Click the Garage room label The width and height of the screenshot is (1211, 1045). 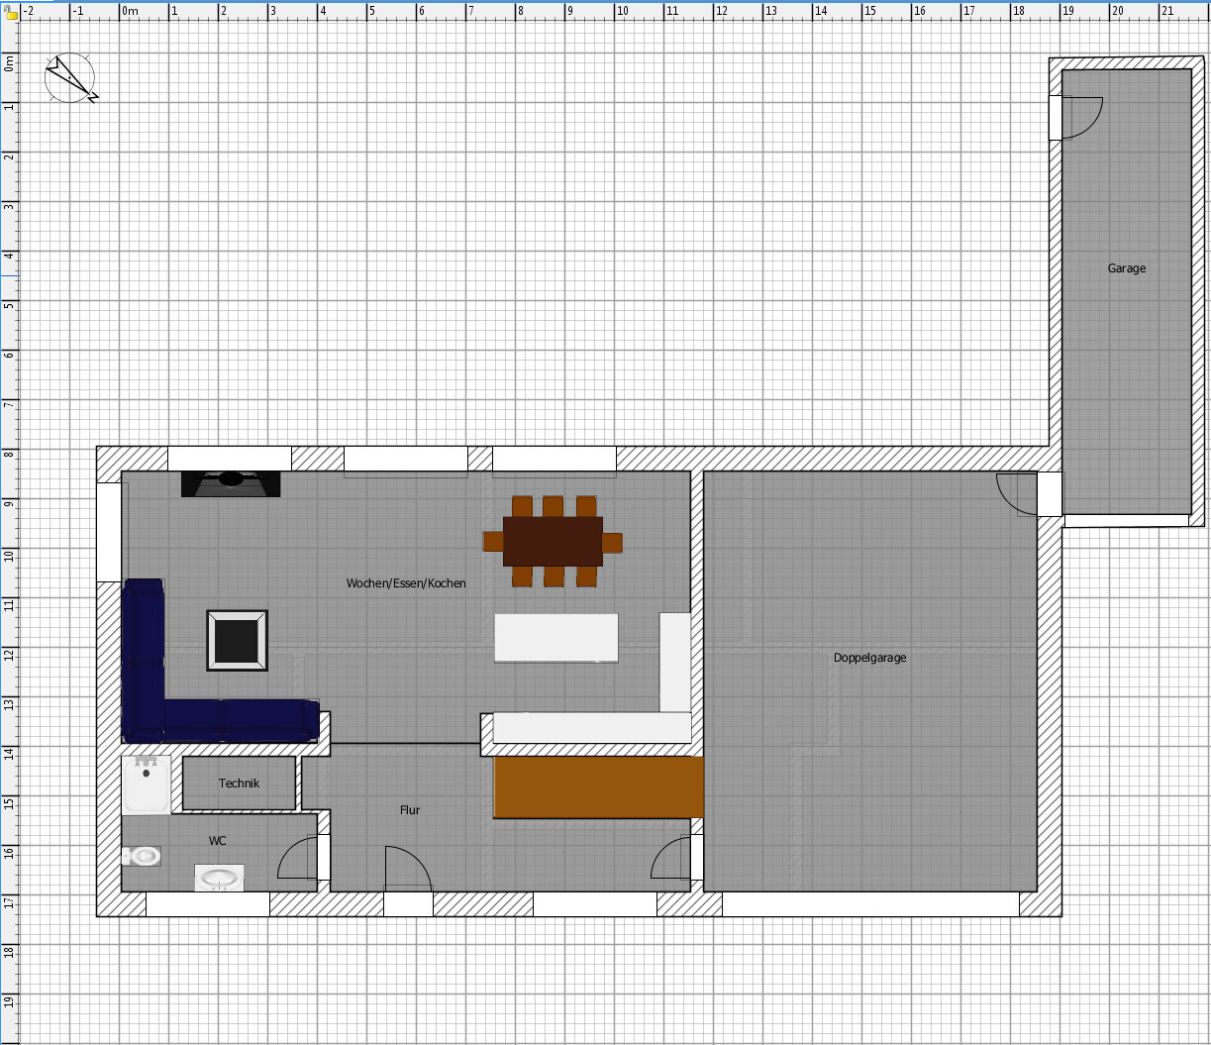coord(1127,268)
